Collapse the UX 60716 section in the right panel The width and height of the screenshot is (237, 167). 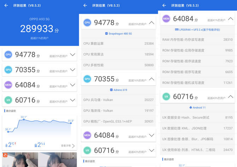click(231, 97)
